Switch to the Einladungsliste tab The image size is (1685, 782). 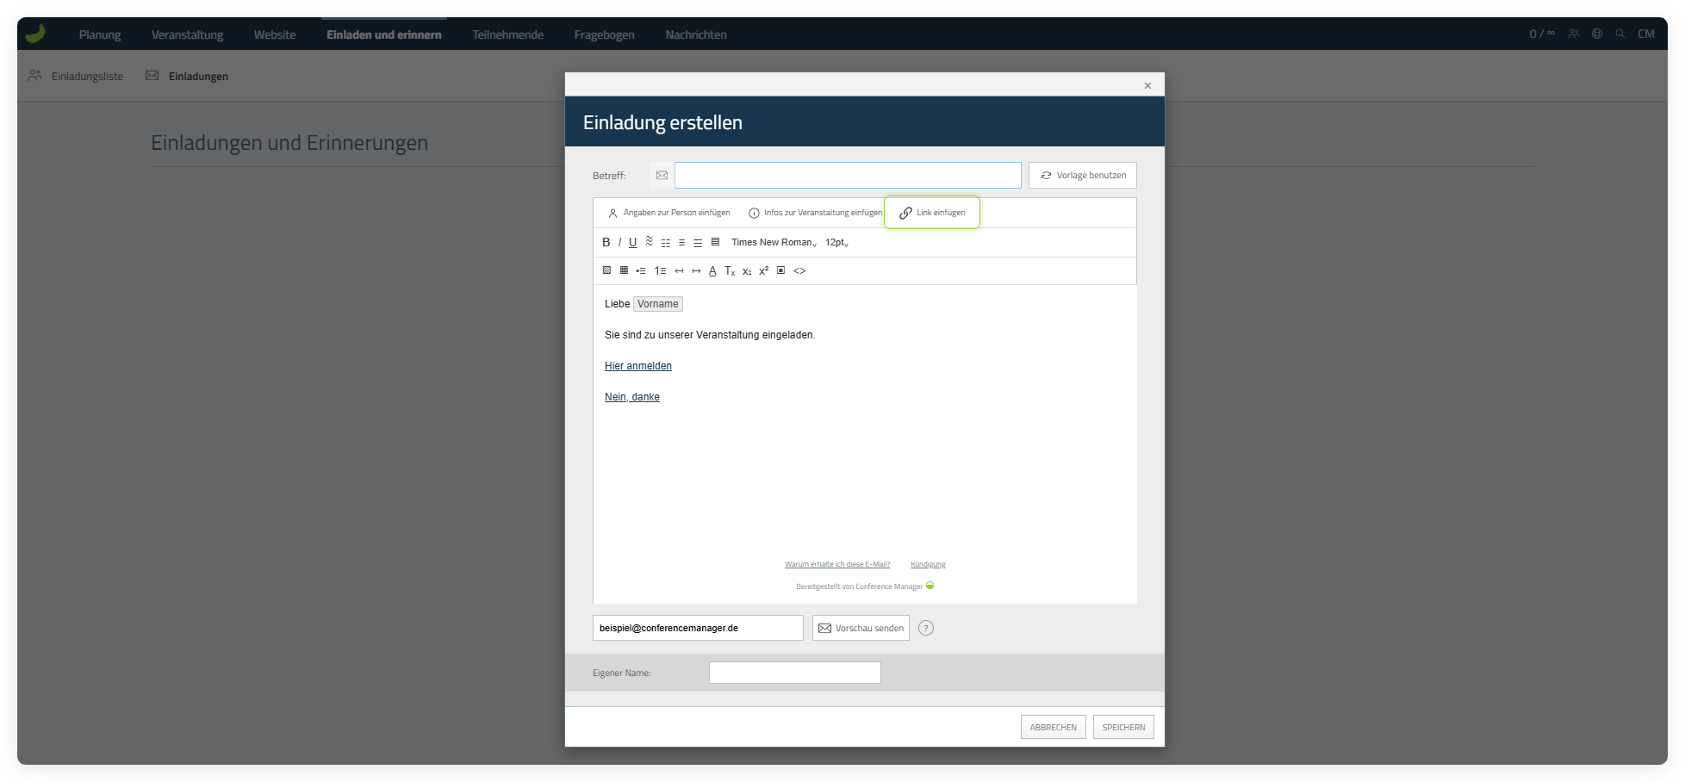[x=76, y=76]
